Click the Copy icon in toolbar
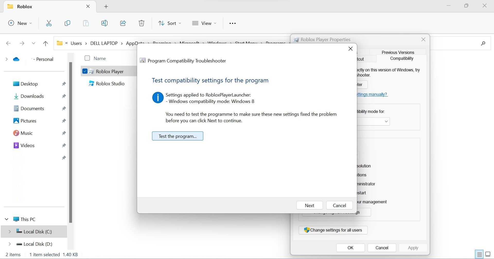The width and height of the screenshot is (494, 259). click(x=67, y=23)
